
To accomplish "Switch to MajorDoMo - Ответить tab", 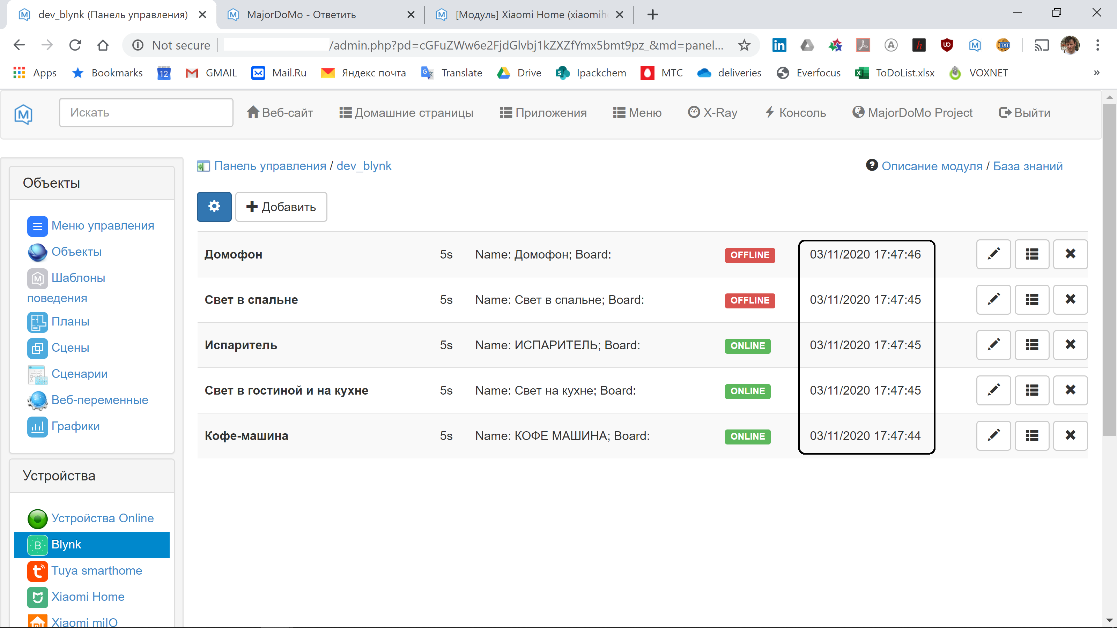I will pos(301,15).
